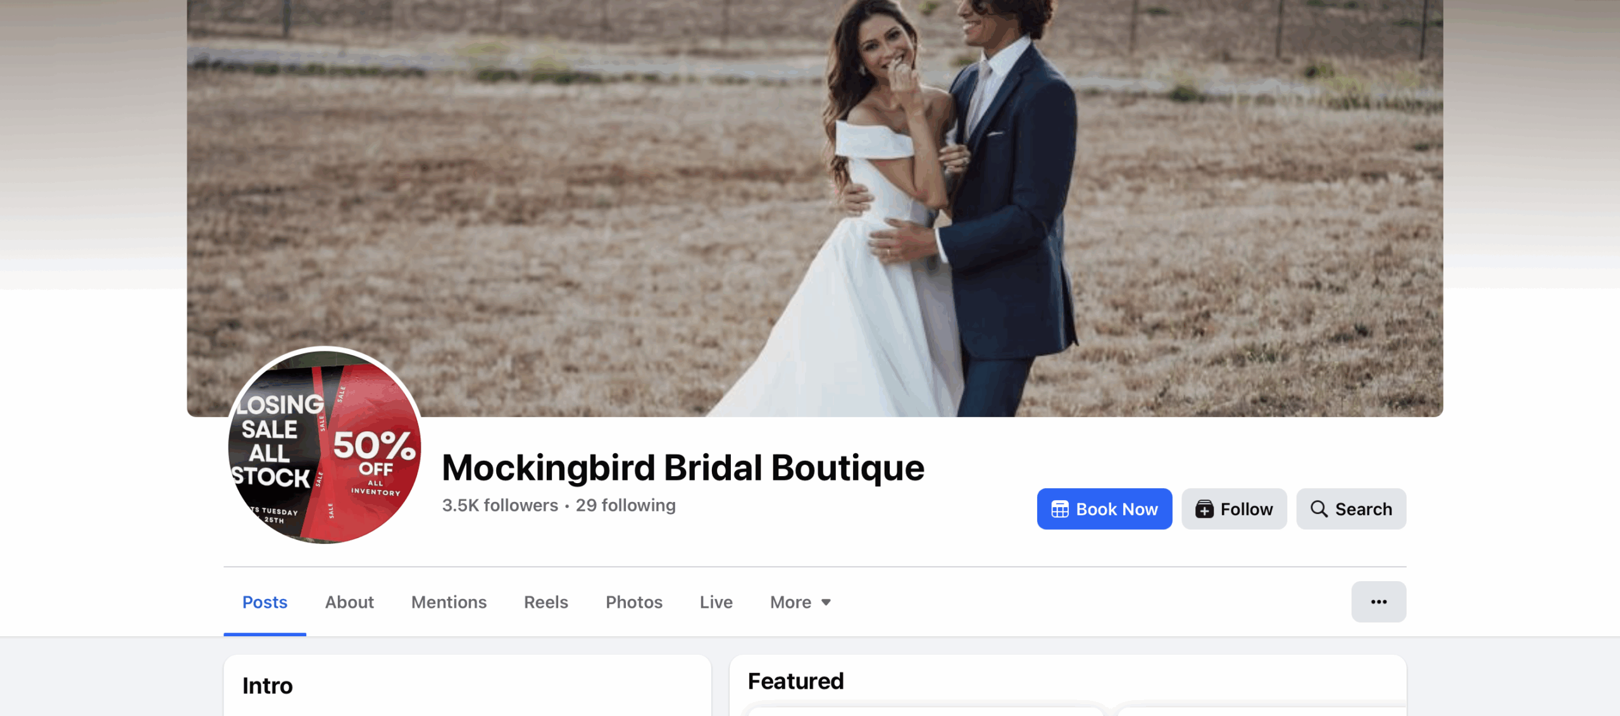Open the closing sale profile picture
1620x716 pixels.
pyautogui.click(x=325, y=447)
